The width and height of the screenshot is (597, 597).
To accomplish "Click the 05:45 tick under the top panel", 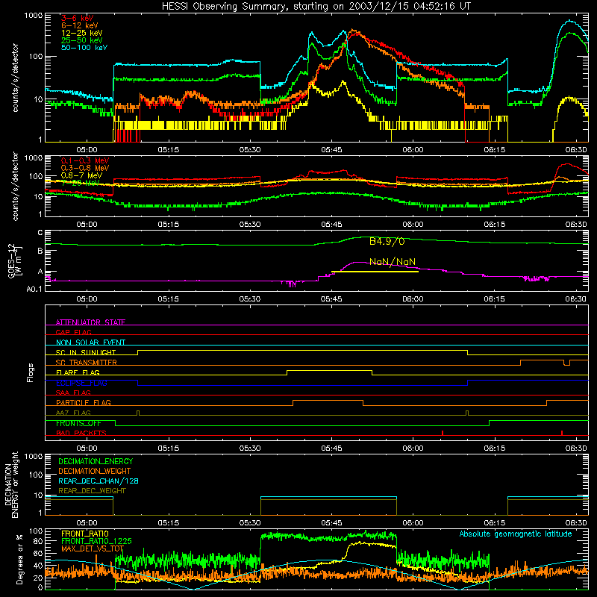I will tap(331, 150).
